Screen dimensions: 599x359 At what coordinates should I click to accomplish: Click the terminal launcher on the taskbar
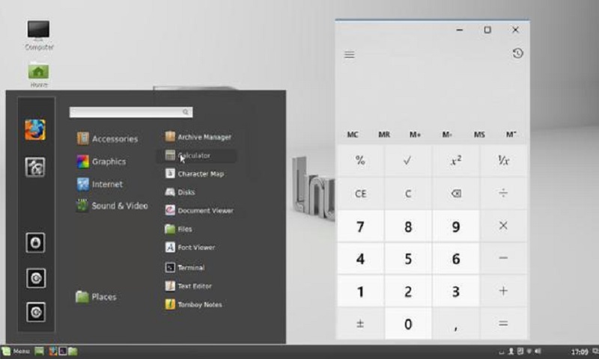coord(63,351)
